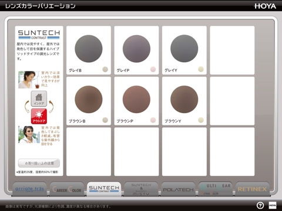Switch to Indoor (インドア) house mode
The image size is (282, 211).
(x=39, y=98)
